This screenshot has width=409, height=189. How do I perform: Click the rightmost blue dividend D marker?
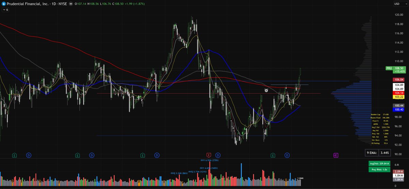[287, 155]
